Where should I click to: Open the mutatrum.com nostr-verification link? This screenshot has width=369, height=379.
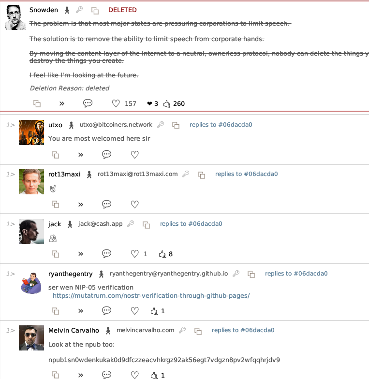[151, 296]
